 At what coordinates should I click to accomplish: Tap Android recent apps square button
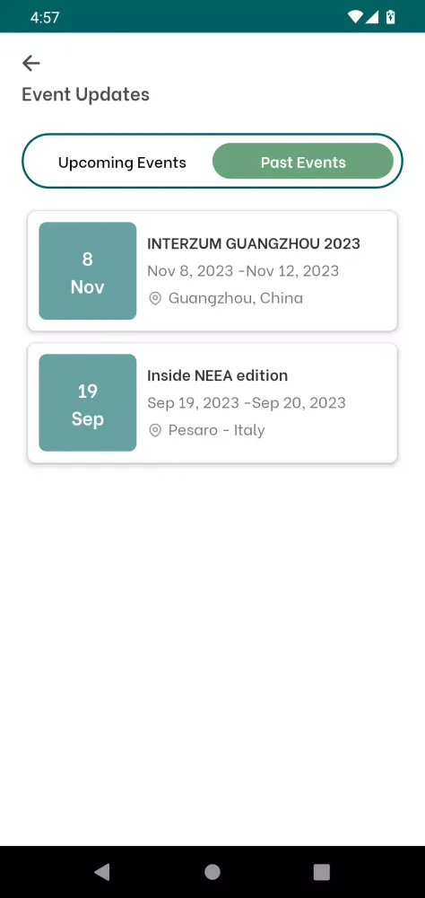coord(322,872)
